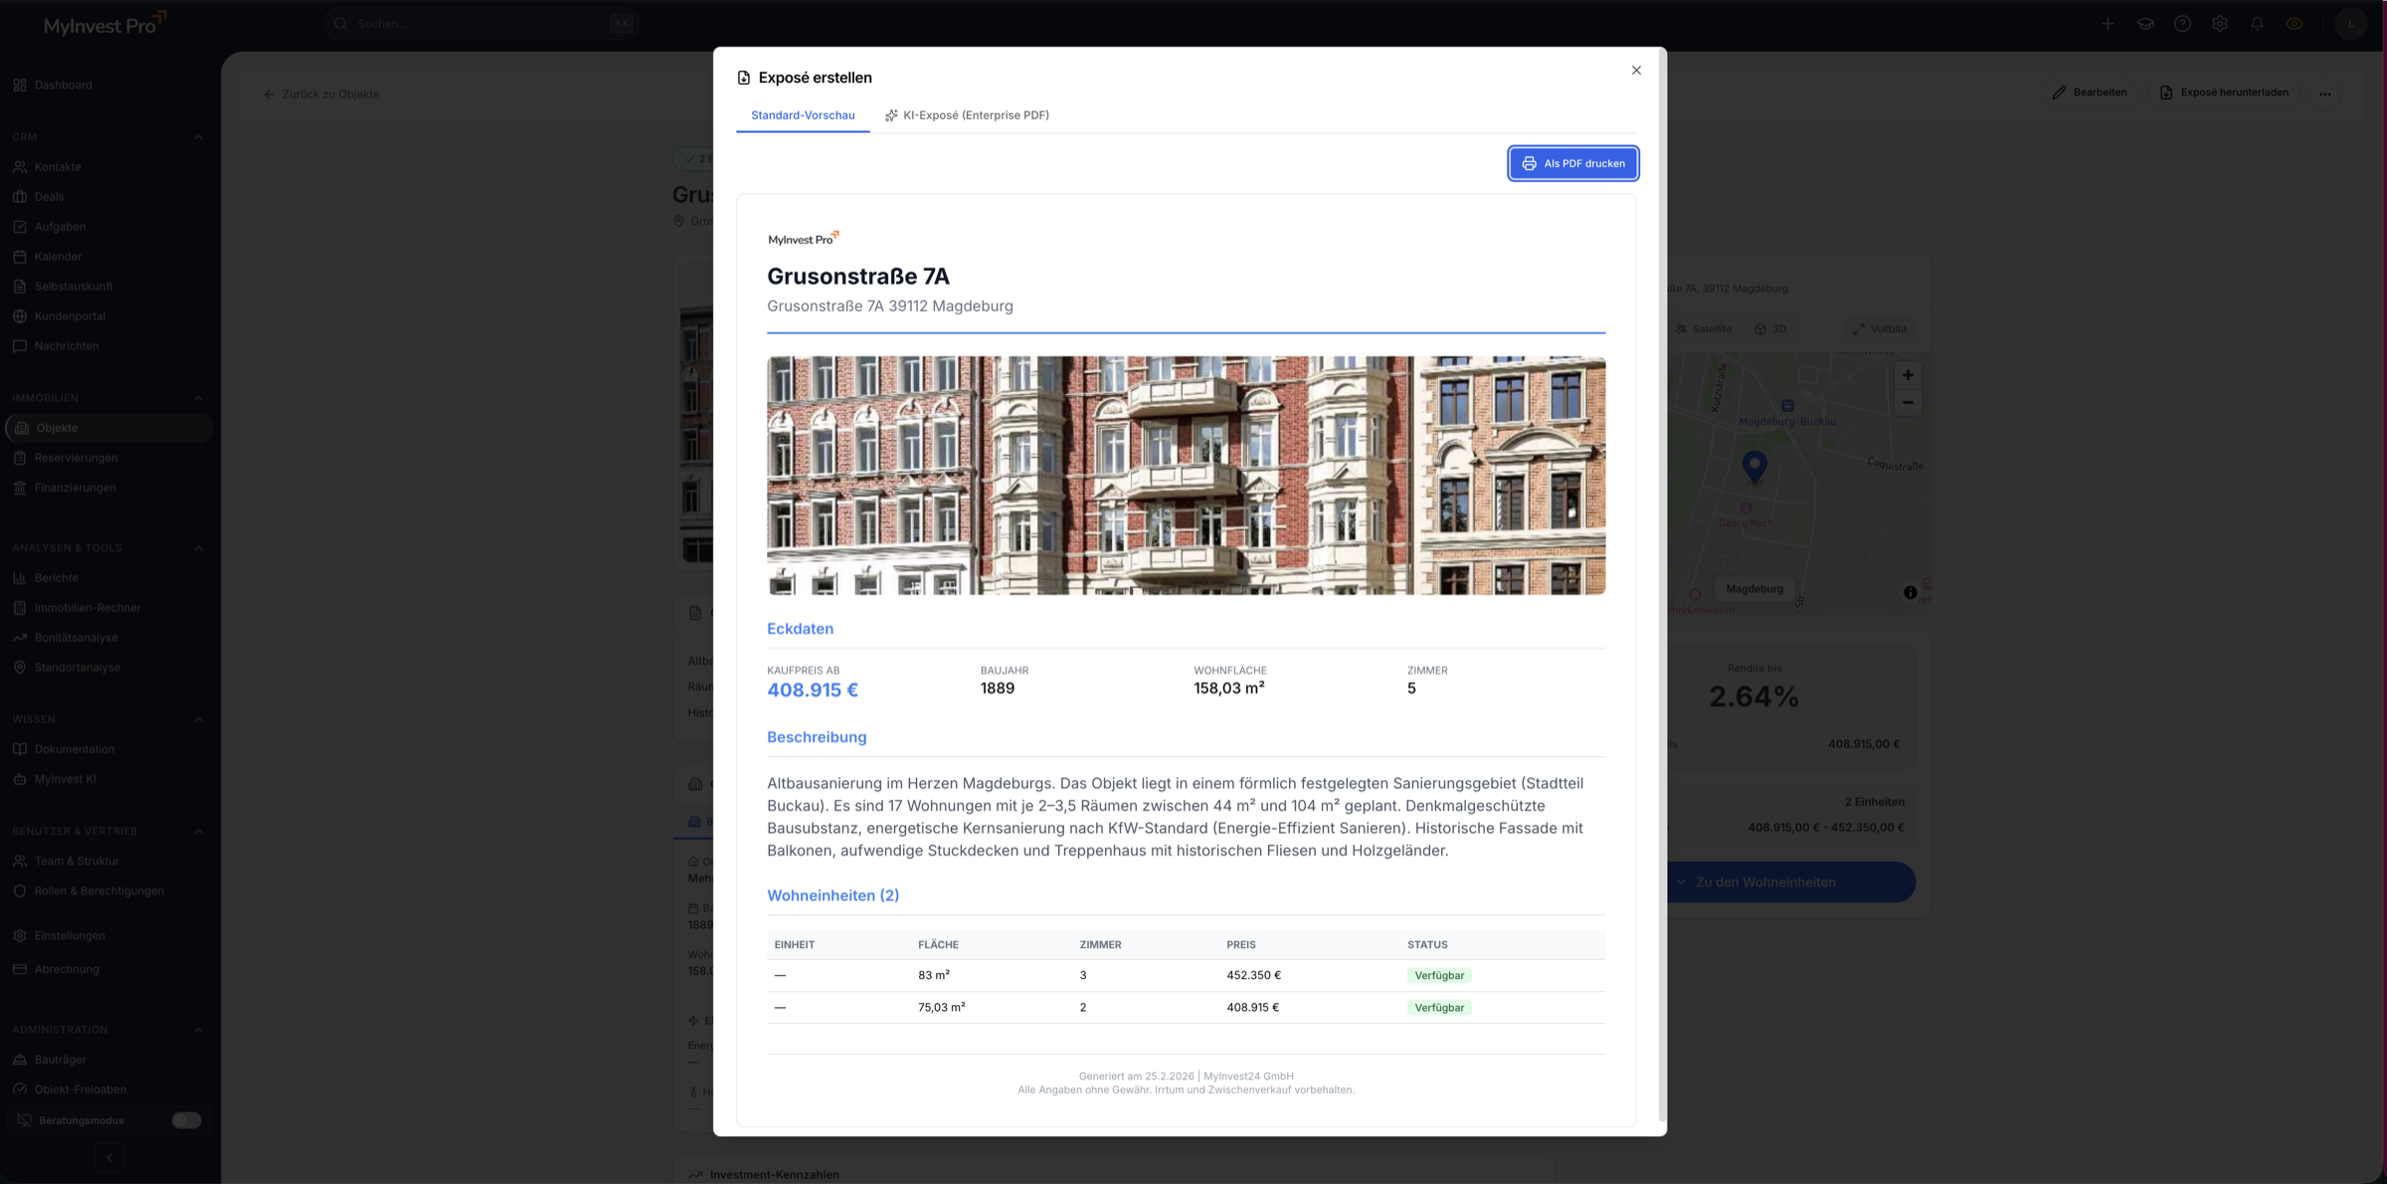The width and height of the screenshot is (2387, 1184).
Task: Switch to the KI-Exposé (Enterprise PDF) tab
Action: (967, 115)
